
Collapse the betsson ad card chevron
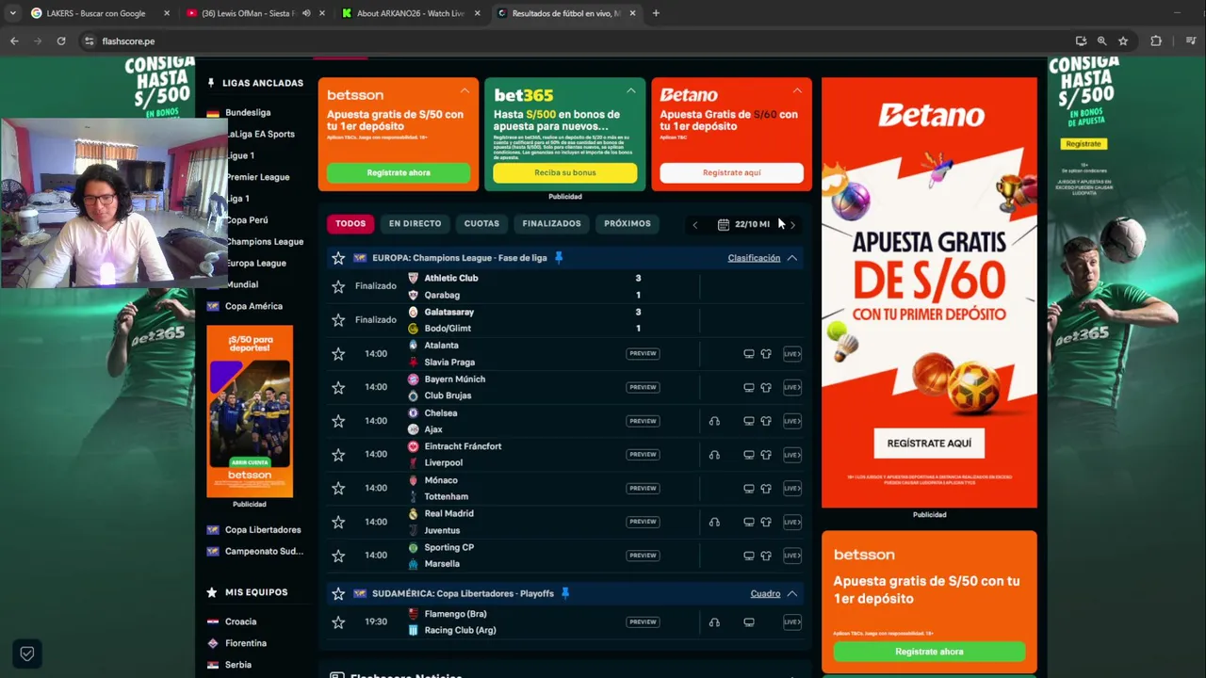[x=464, y=90]
